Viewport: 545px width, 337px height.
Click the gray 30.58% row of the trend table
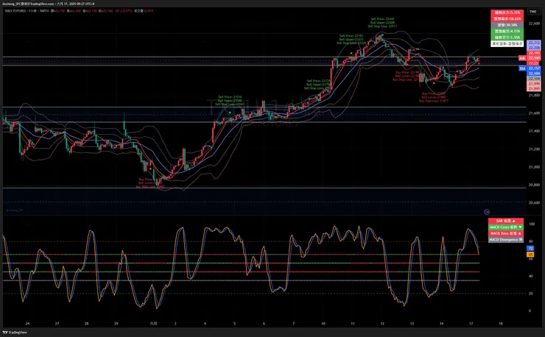[x=507, y=25]
